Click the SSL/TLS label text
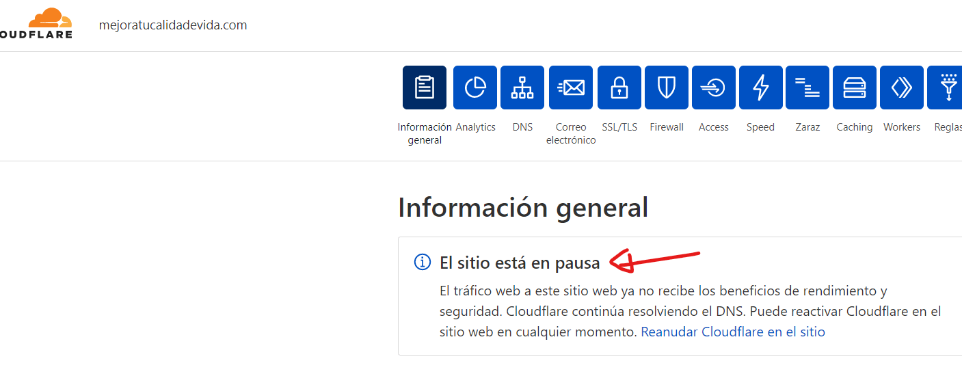962x374 pixels. pos(619,127)
